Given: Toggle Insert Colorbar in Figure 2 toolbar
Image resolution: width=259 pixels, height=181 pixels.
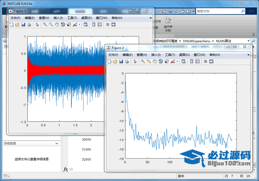Looking at the screenshot, I should point(191,62).
